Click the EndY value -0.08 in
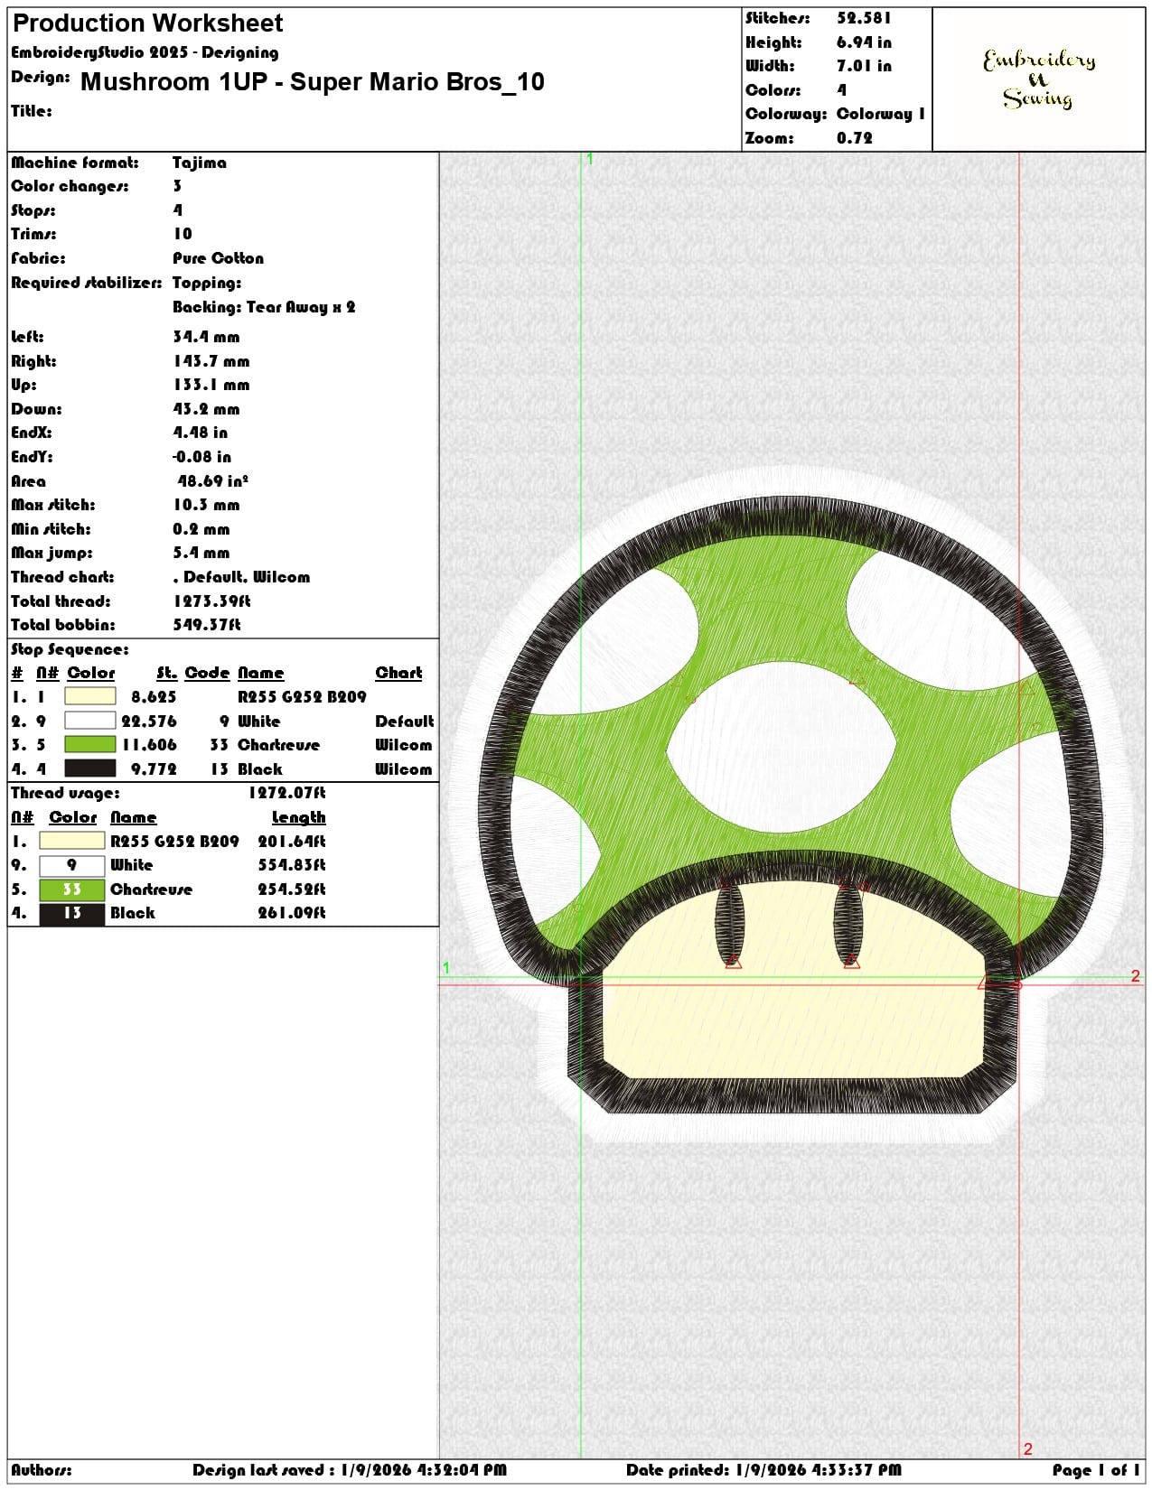Image resolution: width=1152 pixels, height=1490 pixels. 201,457
